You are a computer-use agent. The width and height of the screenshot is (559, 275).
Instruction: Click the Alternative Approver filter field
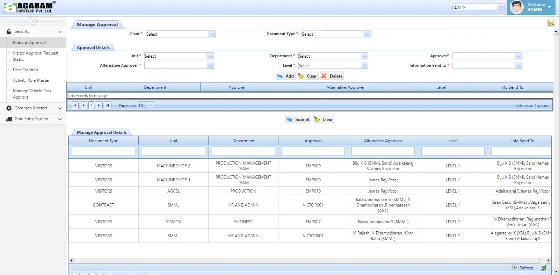click(383, 151)
